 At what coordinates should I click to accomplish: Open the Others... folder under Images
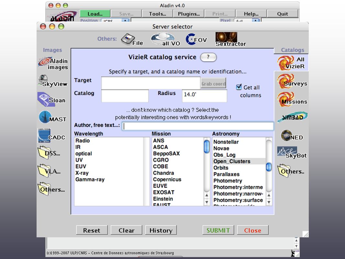tap(51, 189)
